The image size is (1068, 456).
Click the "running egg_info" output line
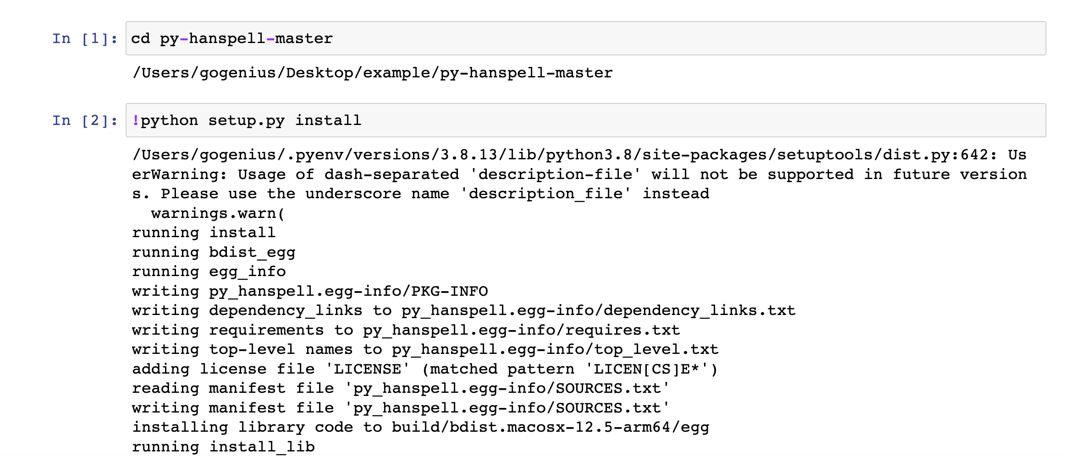pos(209,271)
